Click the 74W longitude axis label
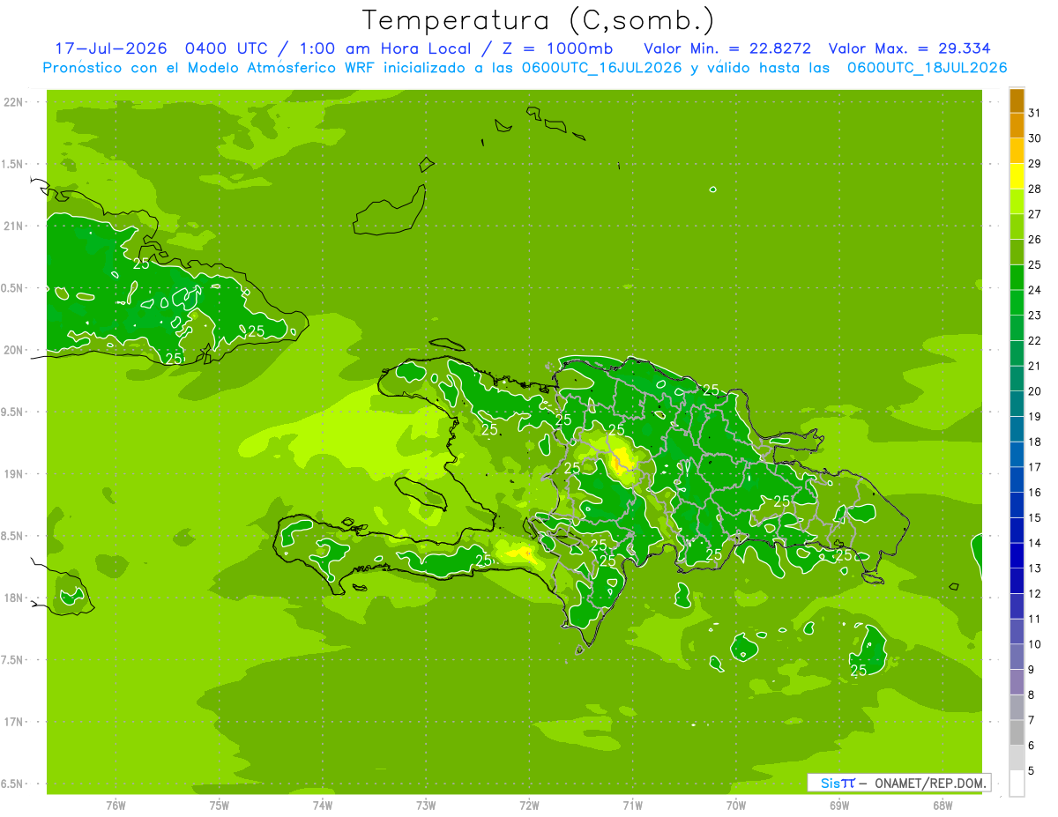The image size is (1058, 817). (x=323, y=806)
